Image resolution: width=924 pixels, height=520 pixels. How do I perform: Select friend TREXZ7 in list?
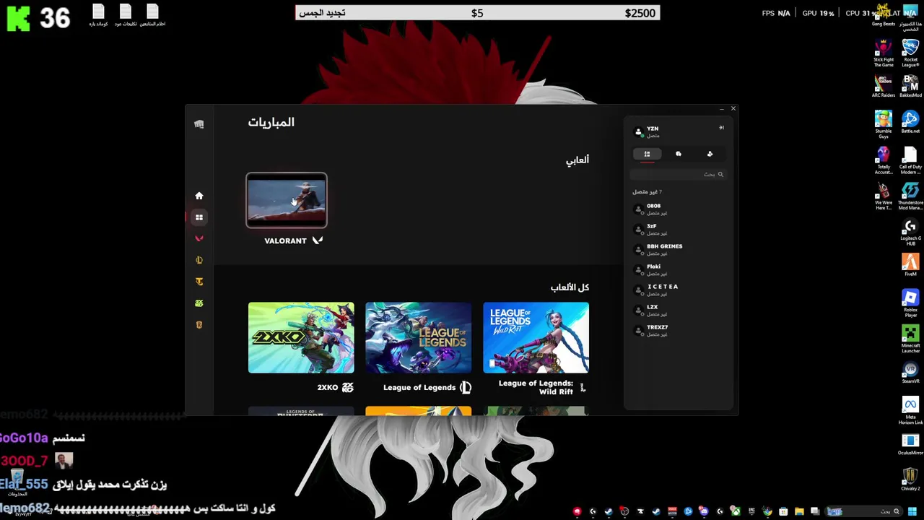click(x=677, y=331)
